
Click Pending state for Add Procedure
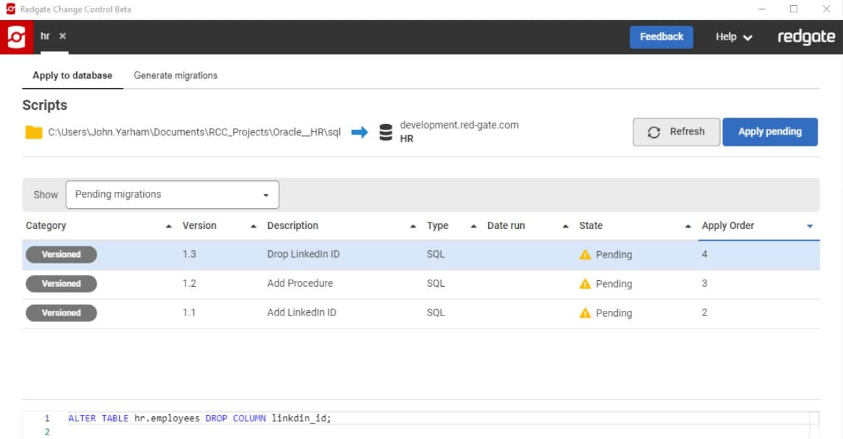[x=614, y=284]
